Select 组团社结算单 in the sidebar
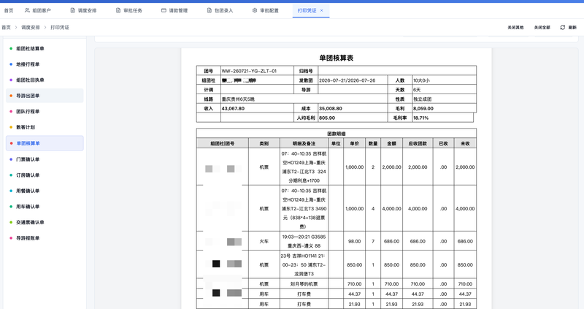Image resolution: width=584 pixels, height=309 pixels. [45, 48]
